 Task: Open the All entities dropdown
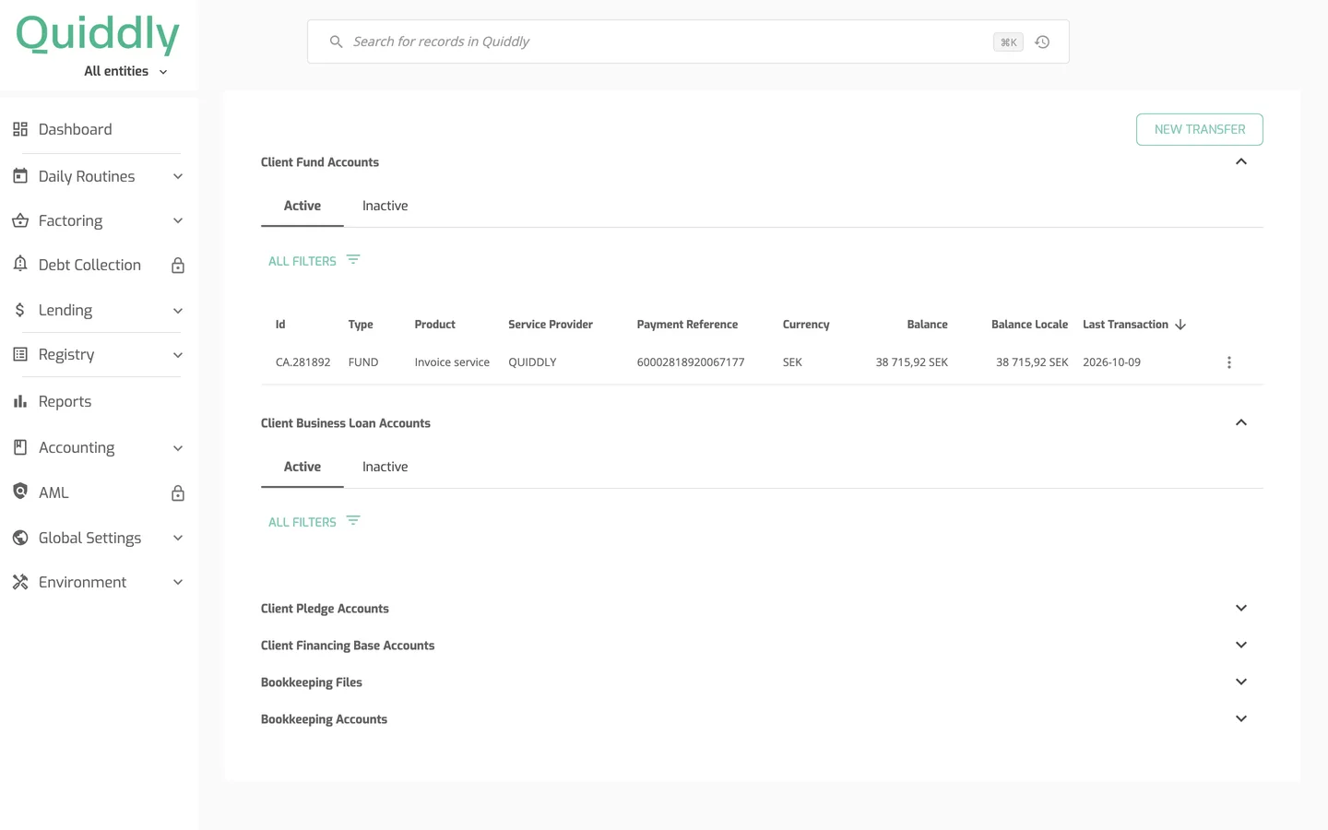tap(125, 71)
